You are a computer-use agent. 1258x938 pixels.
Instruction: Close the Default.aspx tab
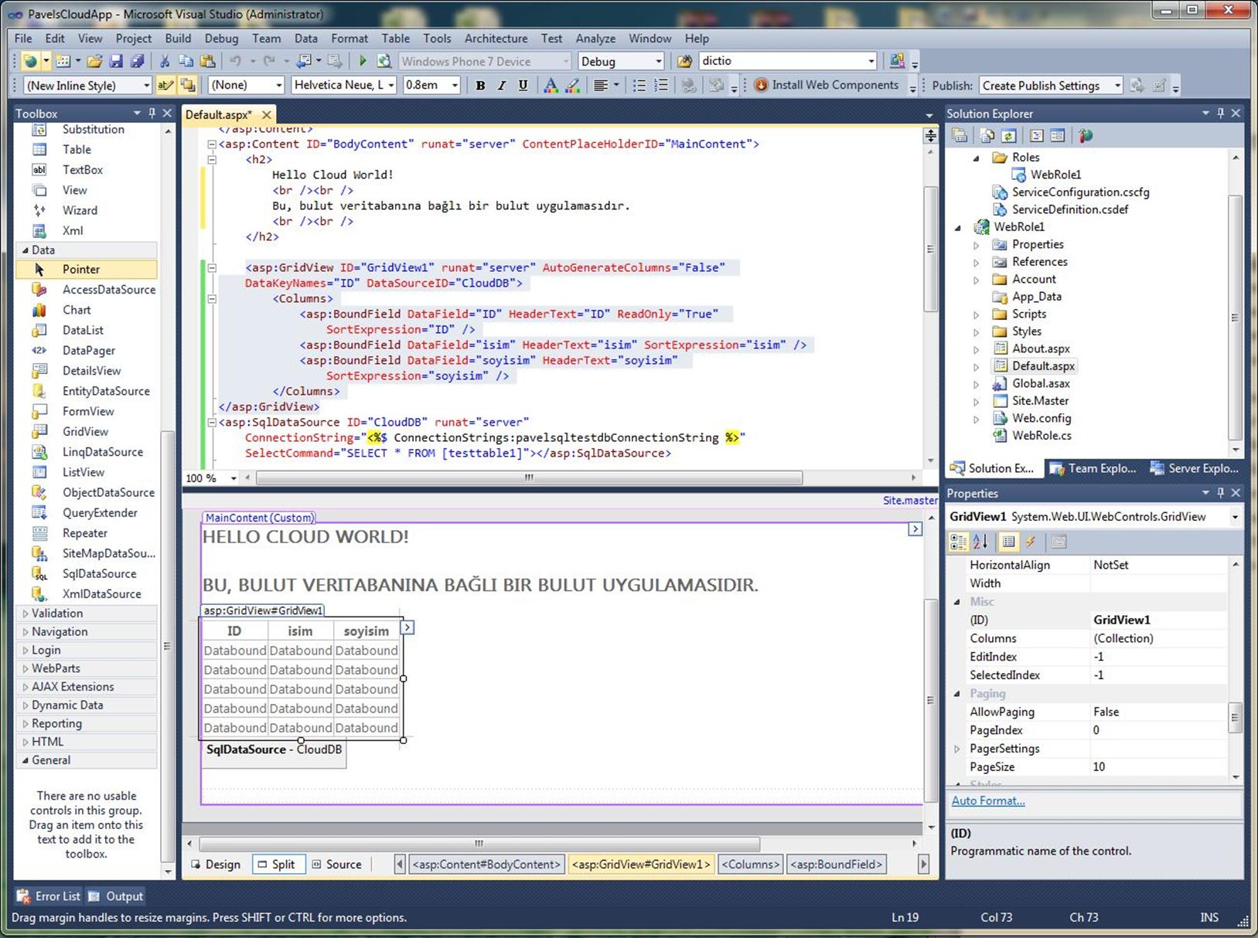[x=267, y=114]
